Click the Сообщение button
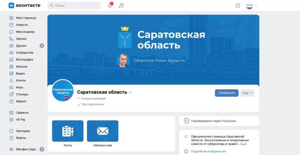 [x=226, y=93]
